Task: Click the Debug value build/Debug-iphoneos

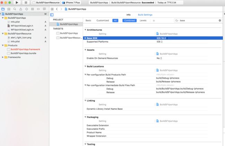Action: point(168,78)
